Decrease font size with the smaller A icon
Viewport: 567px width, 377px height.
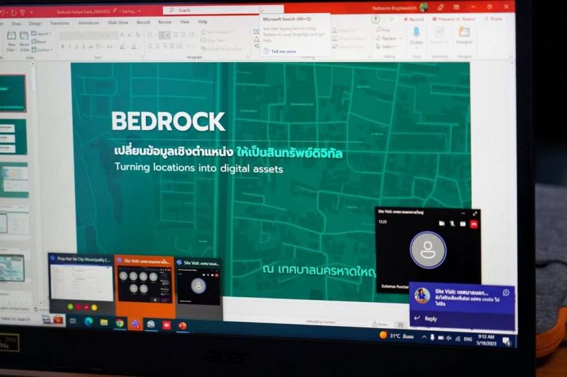130,35
